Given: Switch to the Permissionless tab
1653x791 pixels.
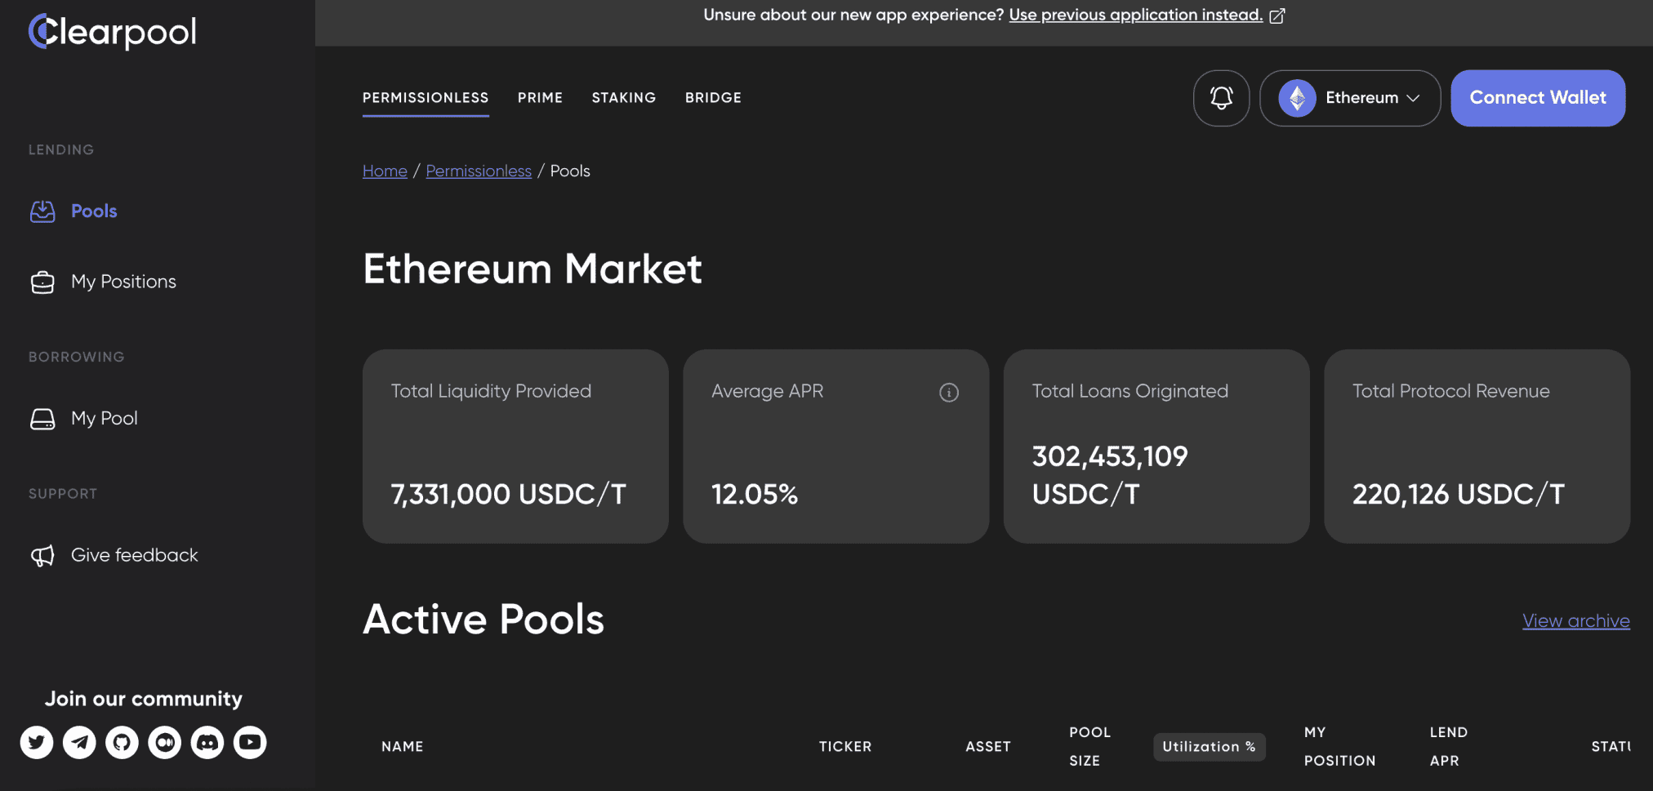Looking at the screenshot, I should [426, 98].
